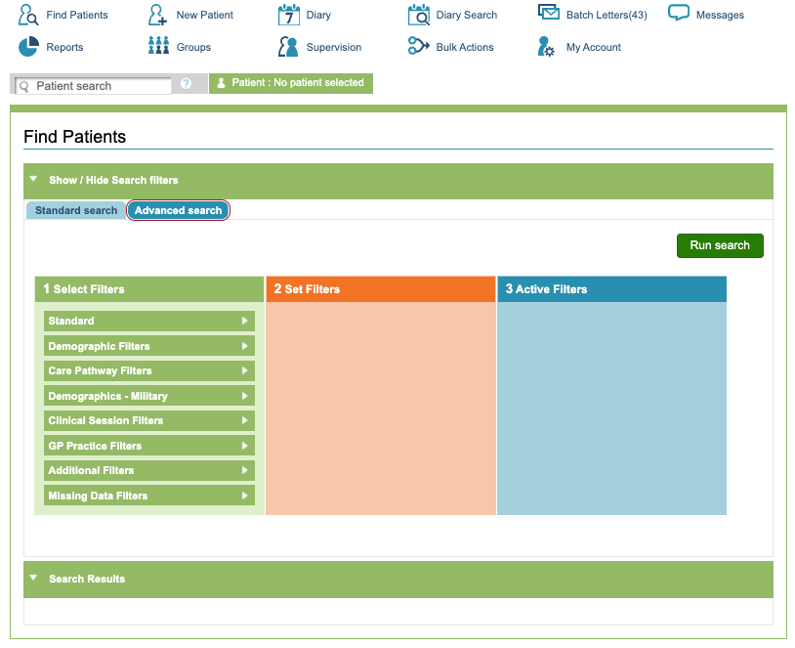Open the Reports pie chart icon

(x=28, y=47)
